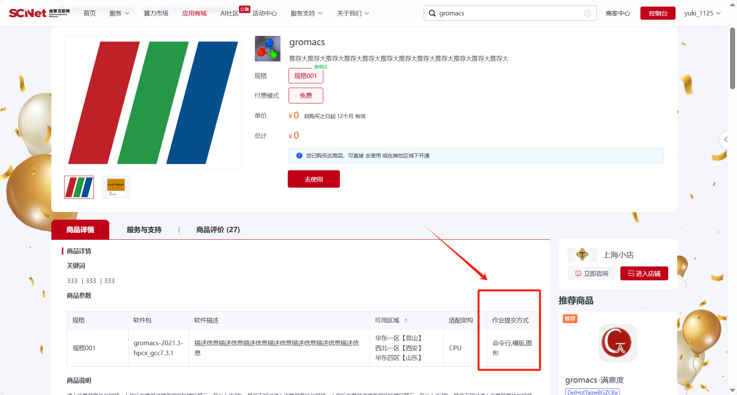Click the 去使用 button
This screenshot has height=395, width=737.
313,179
